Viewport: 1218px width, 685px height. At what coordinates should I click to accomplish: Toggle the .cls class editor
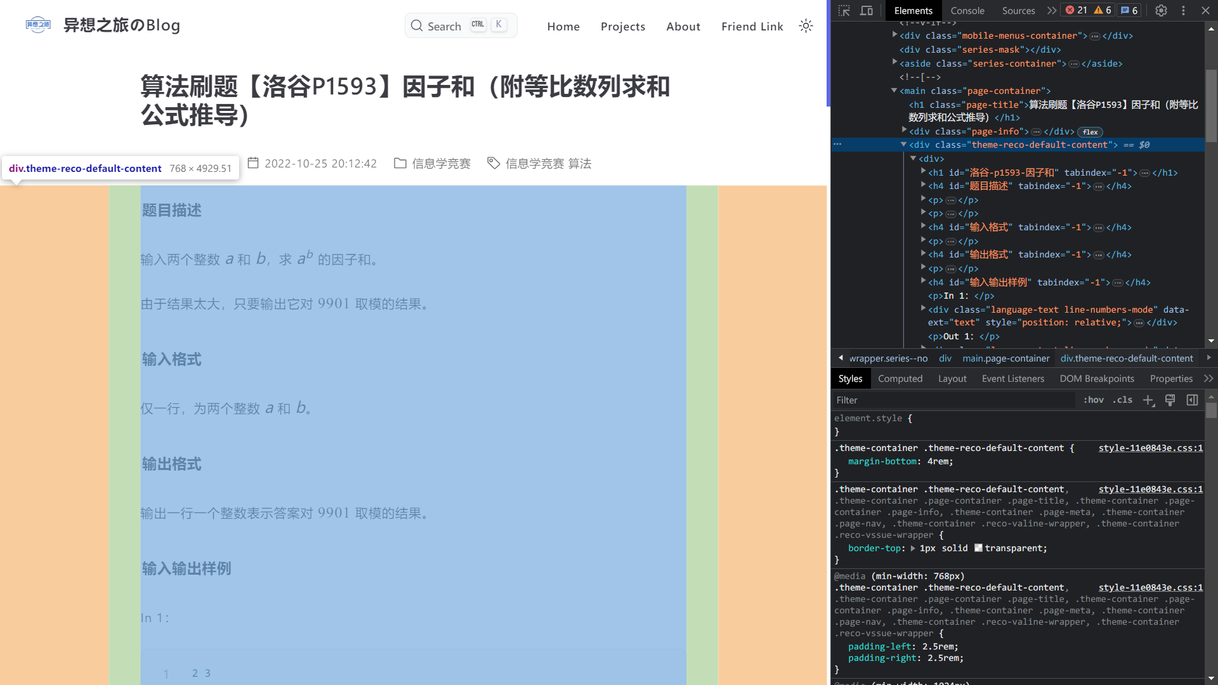pyautogui.click(x=1122, y=400)
